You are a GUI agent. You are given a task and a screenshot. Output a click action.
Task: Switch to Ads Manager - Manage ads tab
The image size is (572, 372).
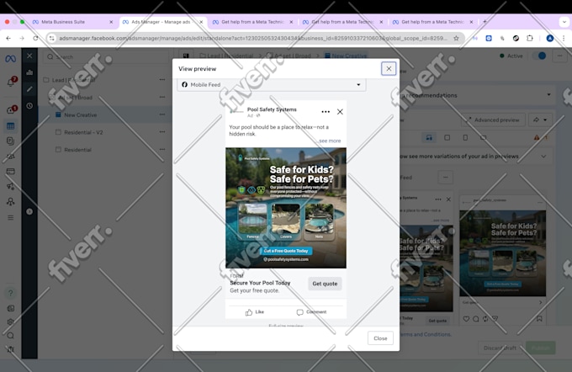pos(162,22)
